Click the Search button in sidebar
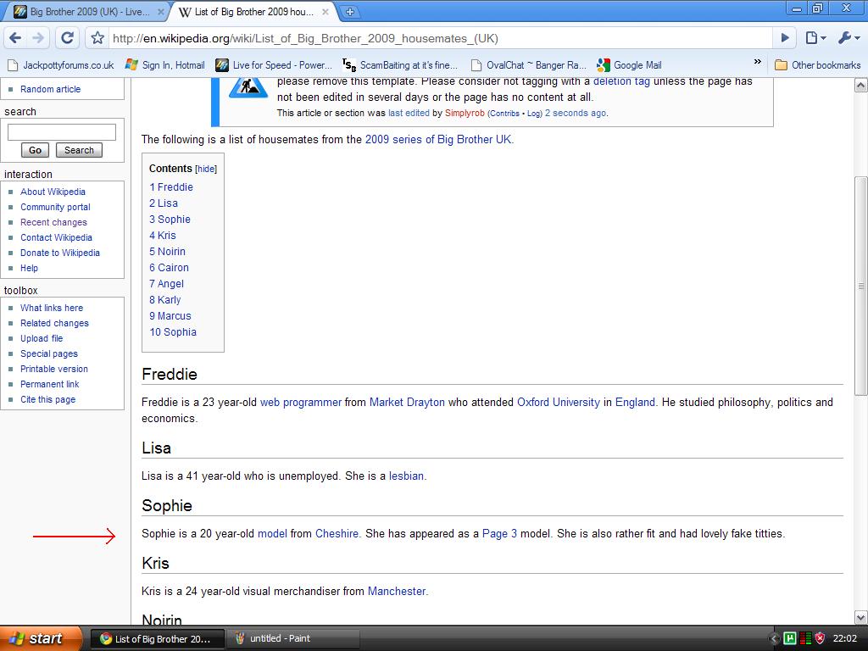 (x=79, y=150)
